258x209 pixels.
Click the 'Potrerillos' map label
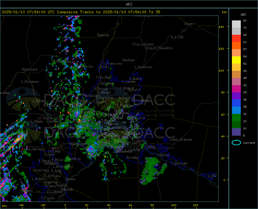[x=52, y=118]
